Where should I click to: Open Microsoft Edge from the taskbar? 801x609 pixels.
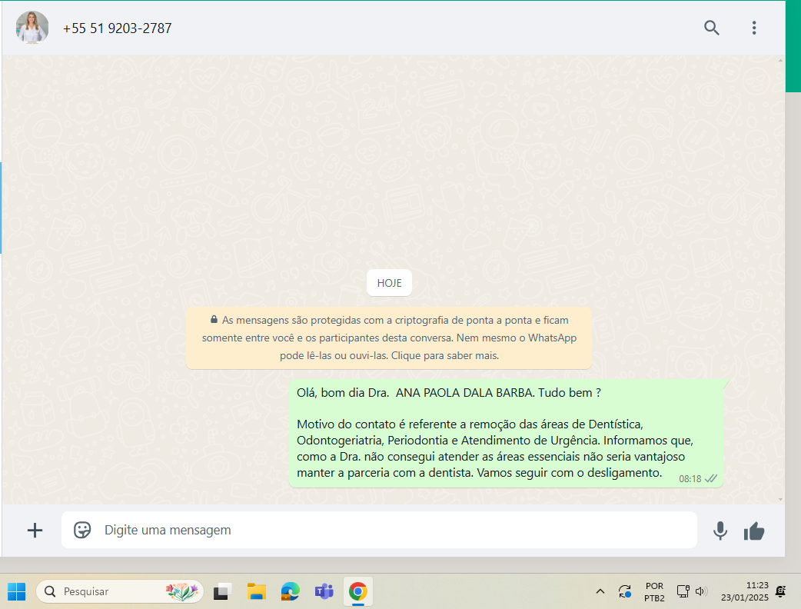[290, 591]
